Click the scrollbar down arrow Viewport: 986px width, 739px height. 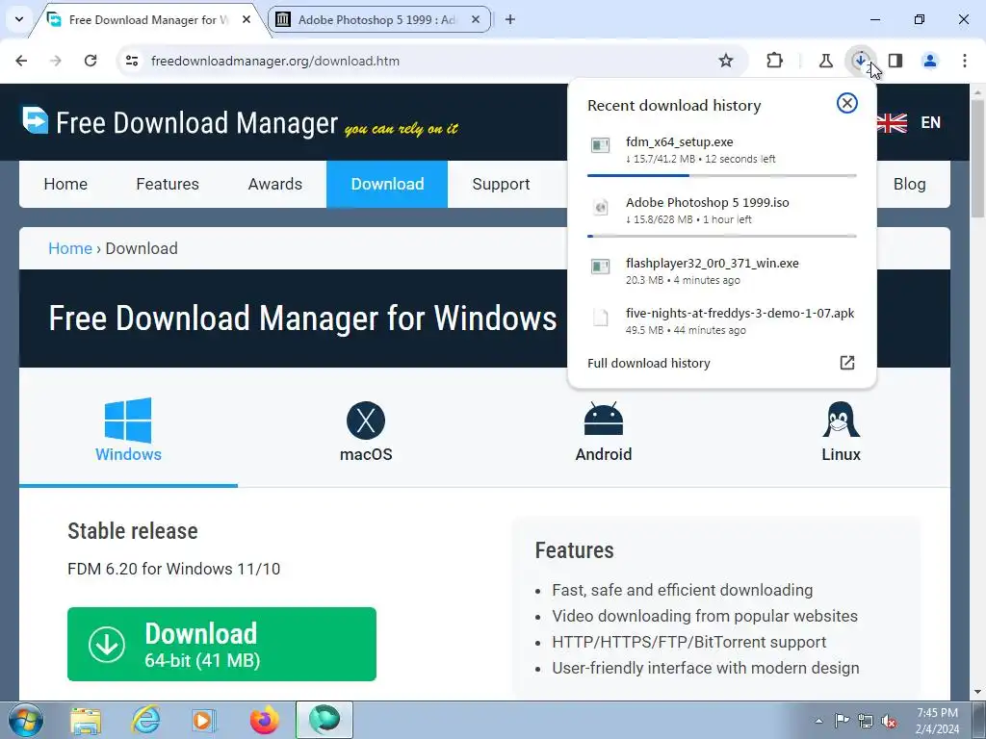pos(978,692)
